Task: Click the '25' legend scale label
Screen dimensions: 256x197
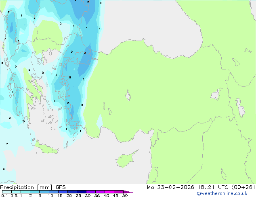Action: coord(78,195)
